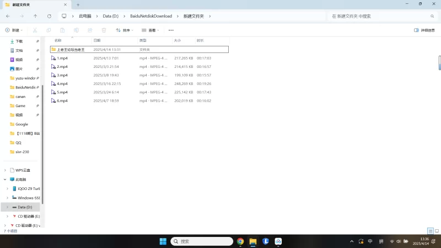This screenshot has width=441, height=248.
Task: Switch to details list view
Action: (430, 230)
